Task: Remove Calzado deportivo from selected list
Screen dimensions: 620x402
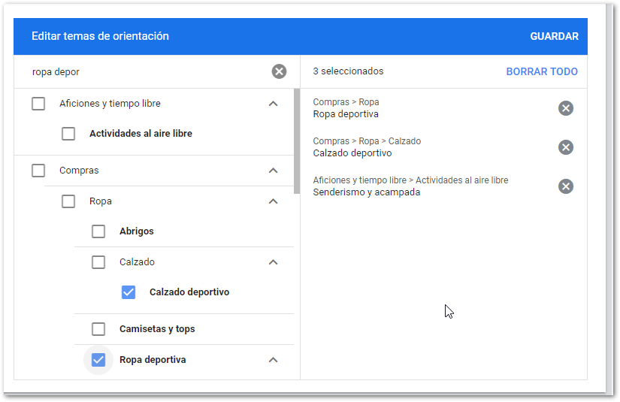Action: coord(566,147)
